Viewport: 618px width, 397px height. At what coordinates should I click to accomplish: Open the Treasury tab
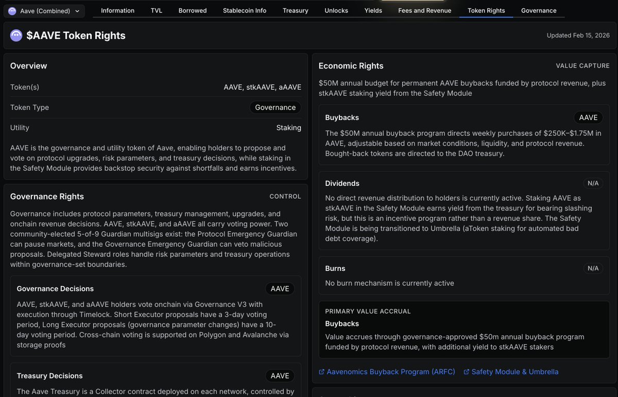pyautogui.click(x=296, y=10)
